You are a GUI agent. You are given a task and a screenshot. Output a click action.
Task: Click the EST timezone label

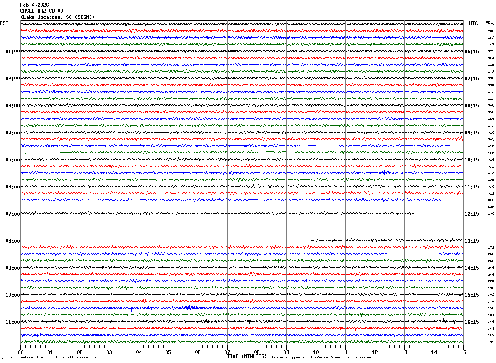[x=4, y=23]
